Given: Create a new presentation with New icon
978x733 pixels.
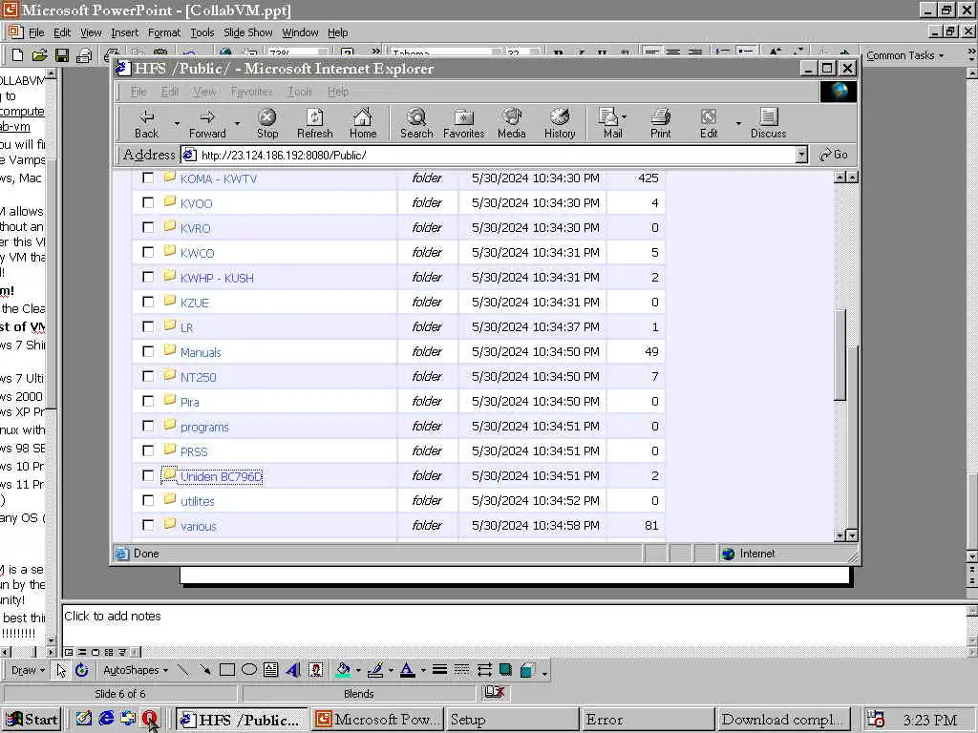Looking at the screenshot, I should [x=18, y=55].
